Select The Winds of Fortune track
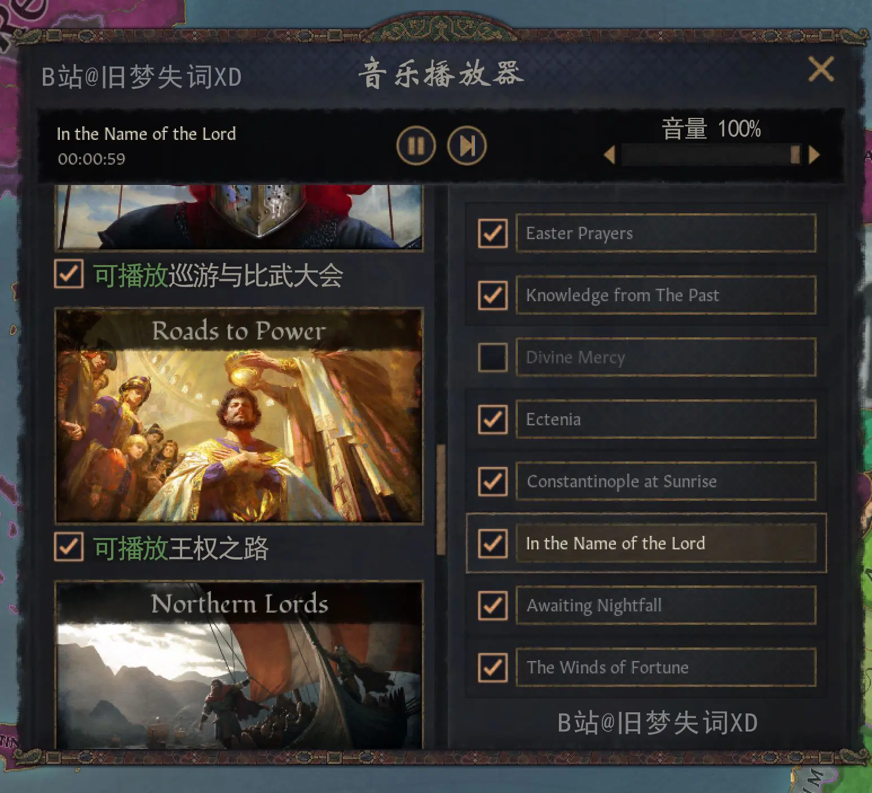 (x=666, y=667)
